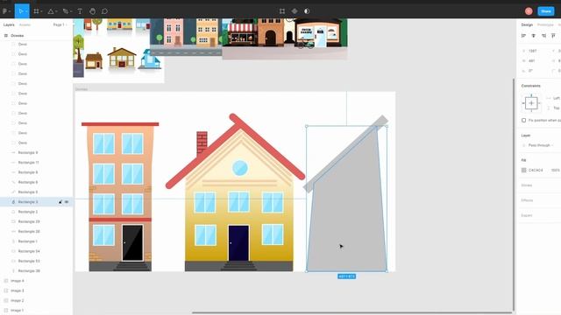Click the Align top icon
The image size is (561, 315).
(553, 36)
